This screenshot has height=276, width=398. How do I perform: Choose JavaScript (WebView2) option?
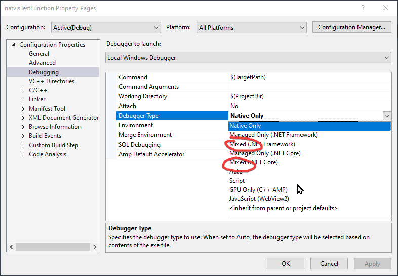coord(309,199)
